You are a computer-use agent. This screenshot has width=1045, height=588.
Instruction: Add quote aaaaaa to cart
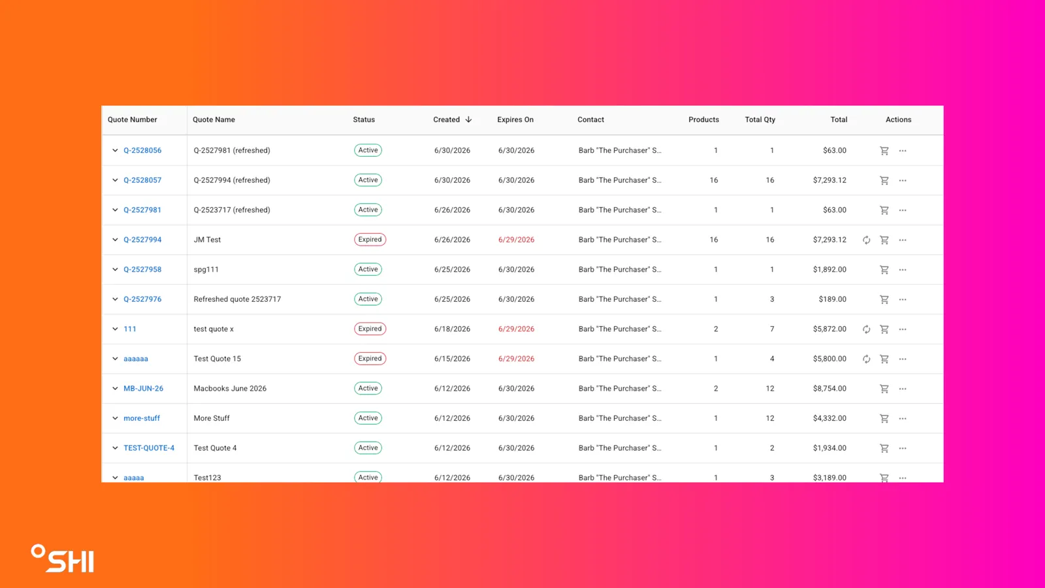pos(884,359)
